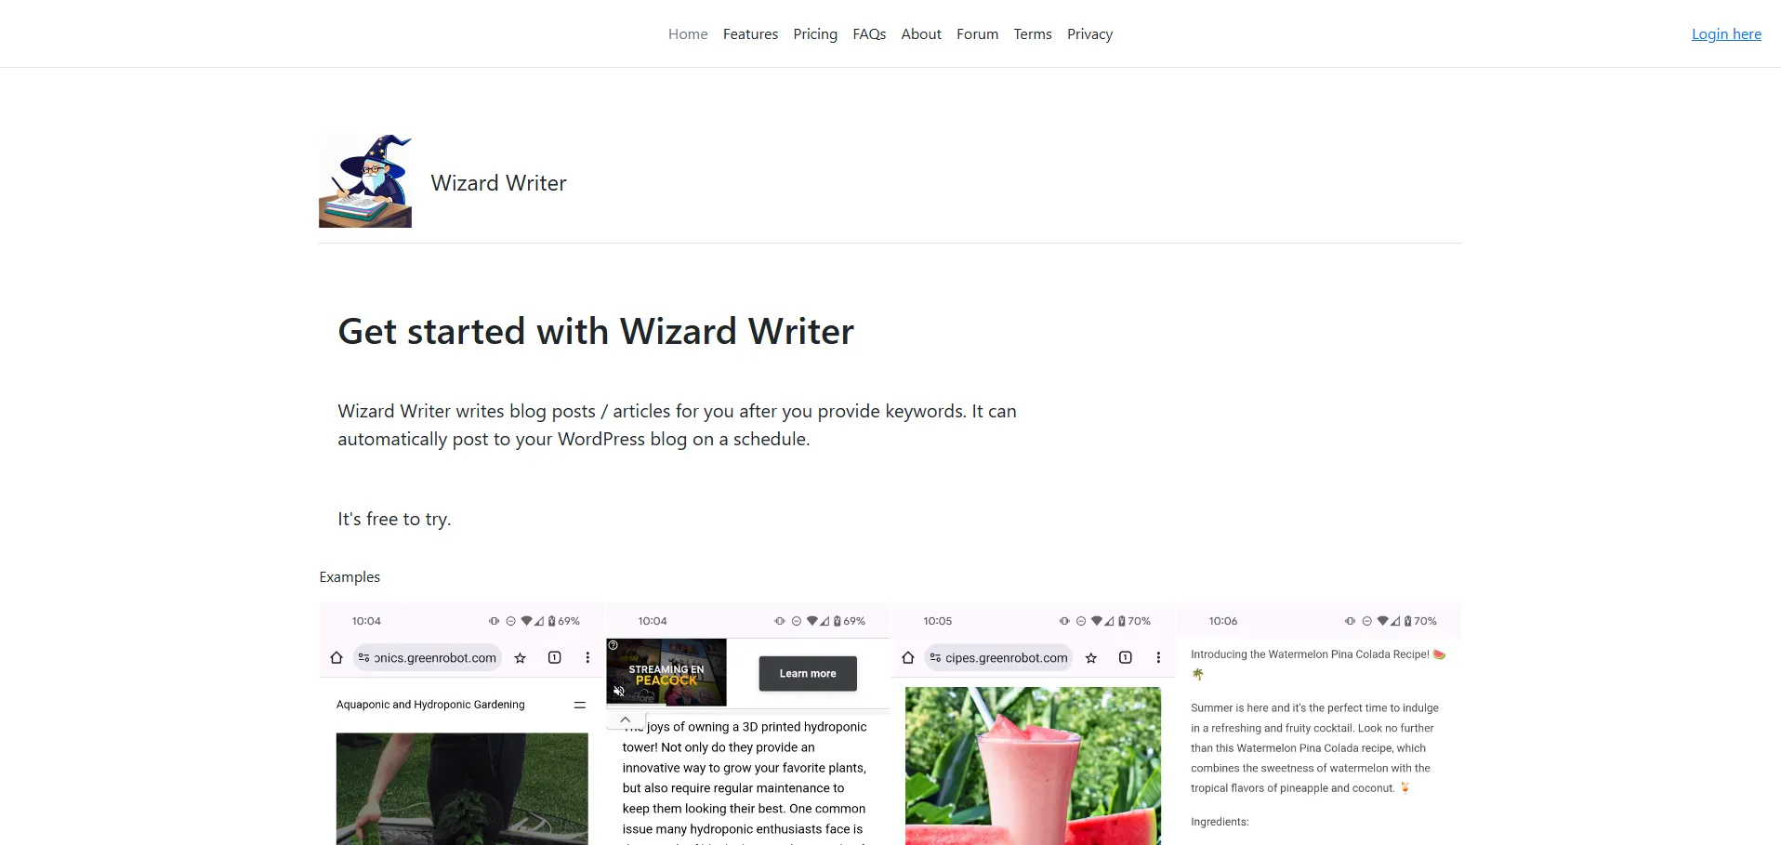Click the Login here link
The width and height of the screenshot is (1781, 845).
pos(1726,34)
